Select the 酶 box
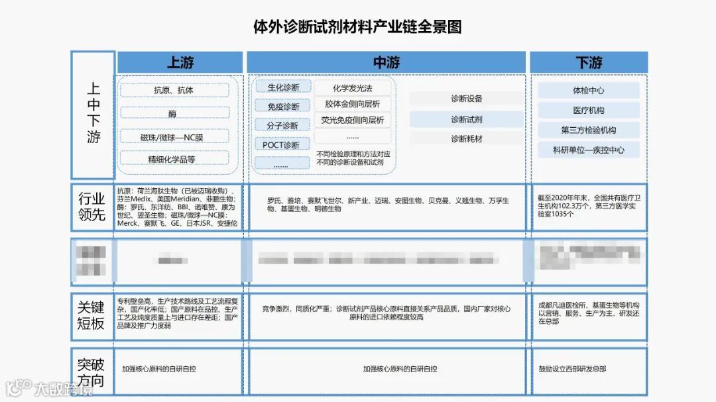This screenshot has height=402, width=716. coord(174,114)
